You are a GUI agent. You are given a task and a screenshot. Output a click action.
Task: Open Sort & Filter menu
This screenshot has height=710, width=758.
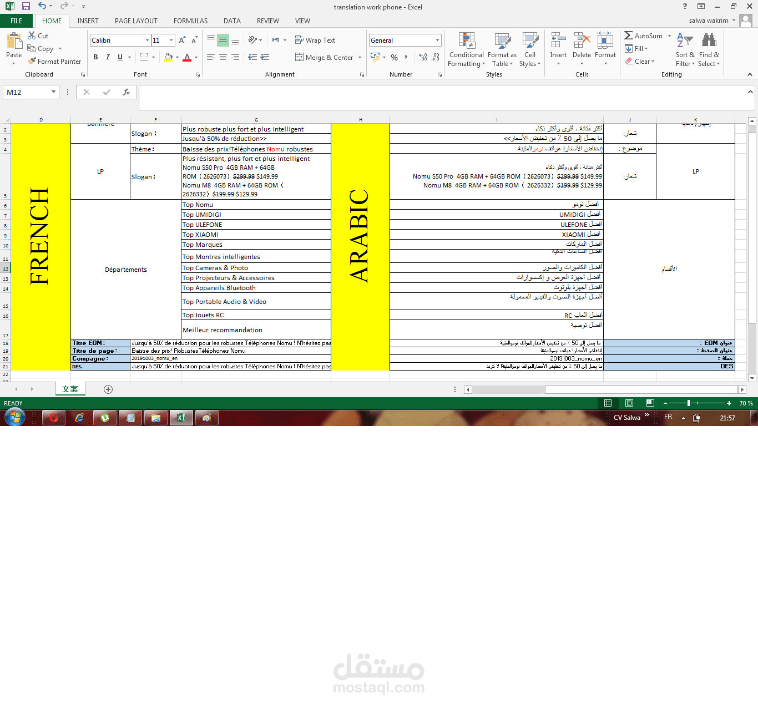685,50
